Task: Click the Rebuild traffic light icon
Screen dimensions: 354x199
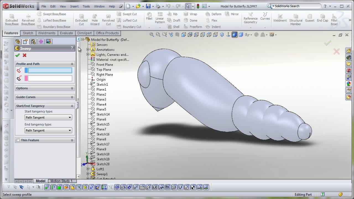Action: click(198, 6)
